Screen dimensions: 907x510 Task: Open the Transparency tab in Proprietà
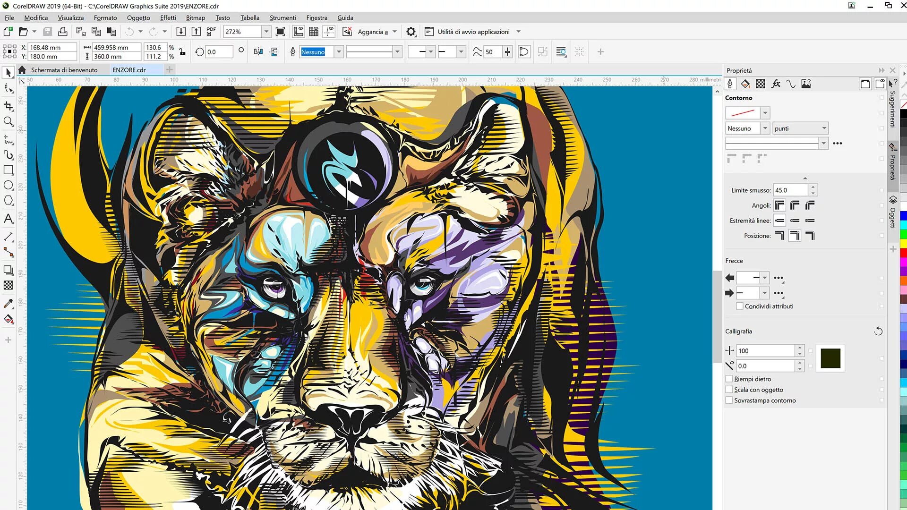[760, 84]
